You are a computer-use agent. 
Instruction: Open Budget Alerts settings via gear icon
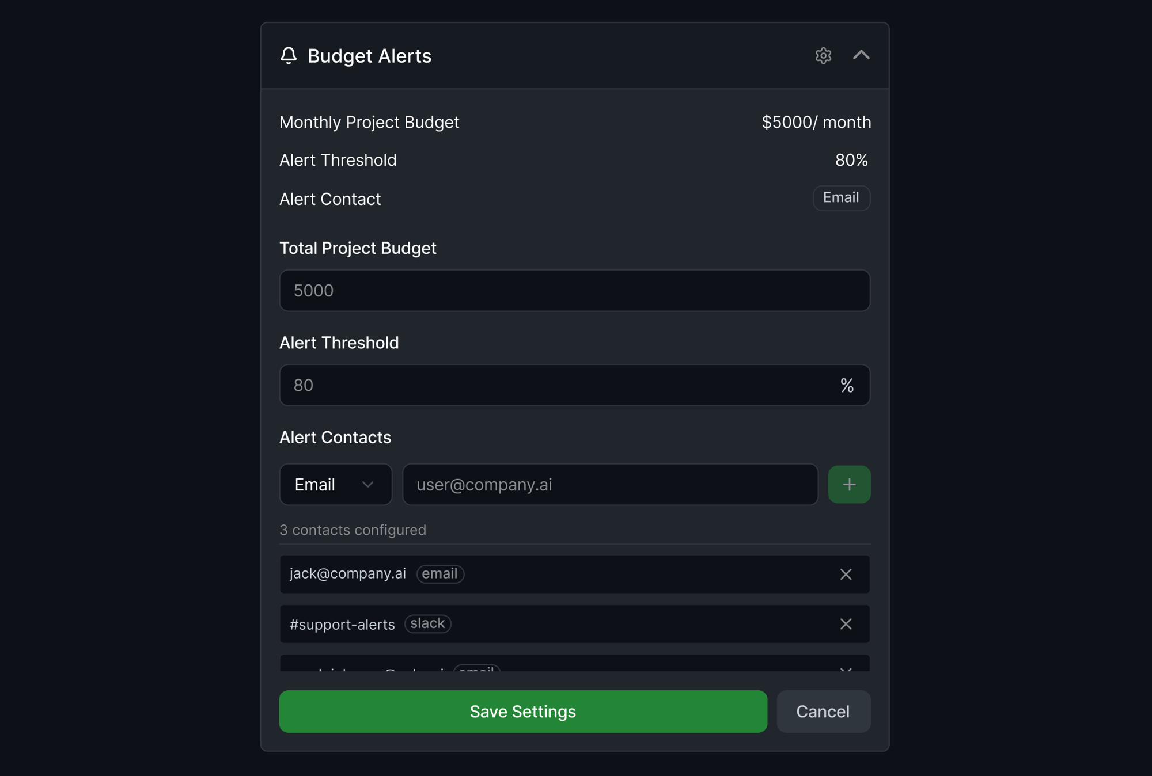[823, 56]
